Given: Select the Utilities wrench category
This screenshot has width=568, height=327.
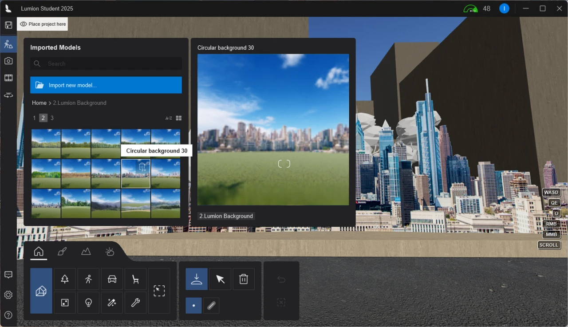Looking at the screenshot, I should click(x=135, y=303).
